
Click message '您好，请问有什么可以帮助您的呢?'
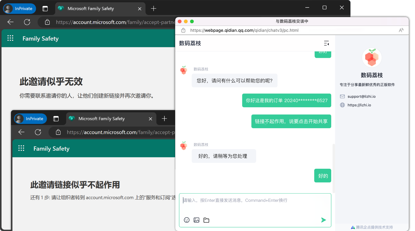pos(234,81)
